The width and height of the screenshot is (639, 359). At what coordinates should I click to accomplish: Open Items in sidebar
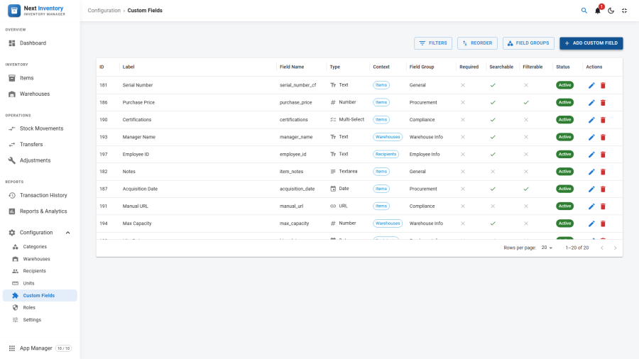point(40,78)
